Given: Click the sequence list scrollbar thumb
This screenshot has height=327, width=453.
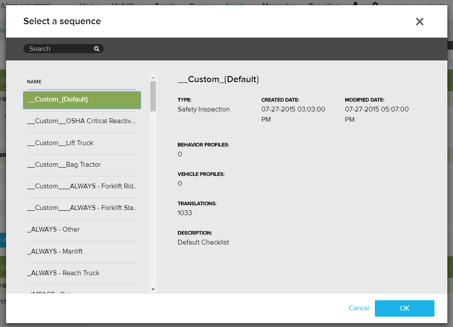Looking at the screenshot, I should 153,96.
